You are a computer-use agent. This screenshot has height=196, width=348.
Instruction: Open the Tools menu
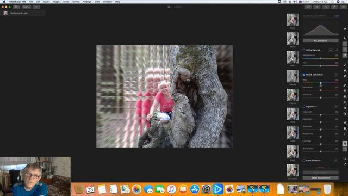click(65, 2)
